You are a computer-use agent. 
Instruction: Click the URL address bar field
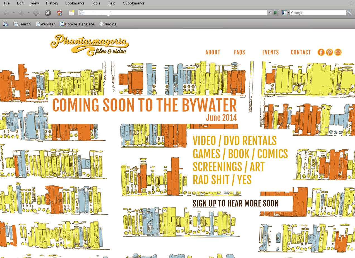pos(173,13)
